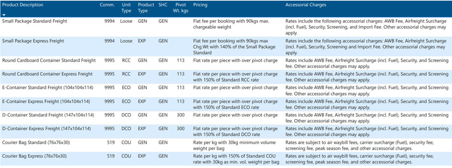Sort by Product Description column header

(x=23, y=5)
